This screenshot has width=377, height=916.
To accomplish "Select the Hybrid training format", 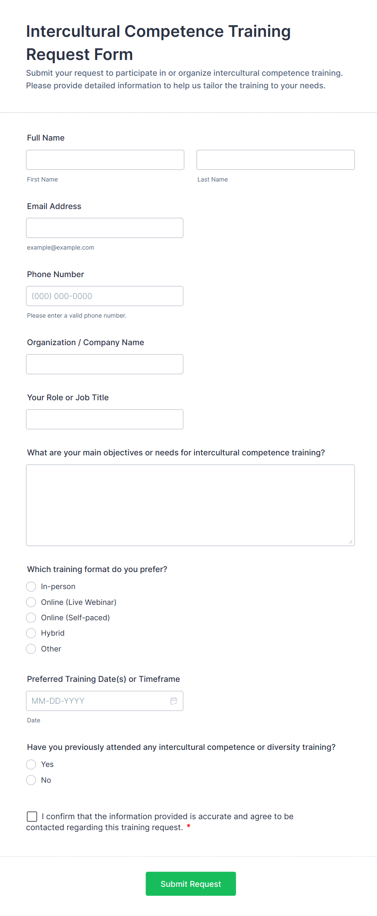I will [31, 633].
